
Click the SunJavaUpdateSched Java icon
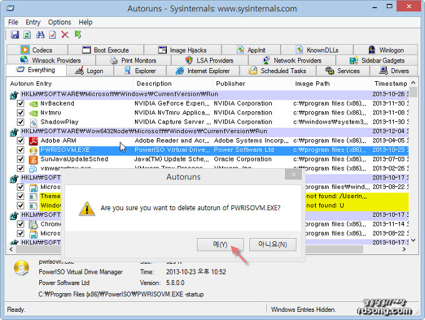click(x=34, y=159)
